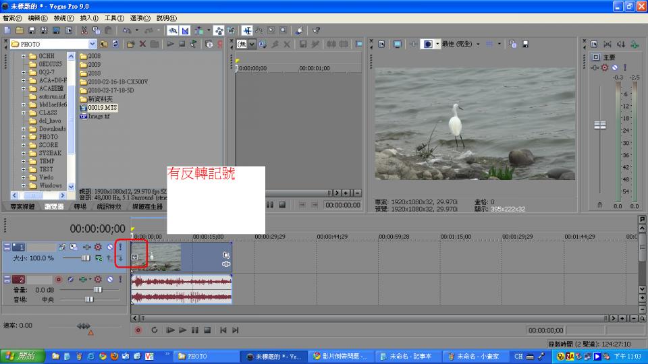The image size is (648, 364).
Task: Click the audio track 2 volume slider
Action: click(x=97, y=289)
